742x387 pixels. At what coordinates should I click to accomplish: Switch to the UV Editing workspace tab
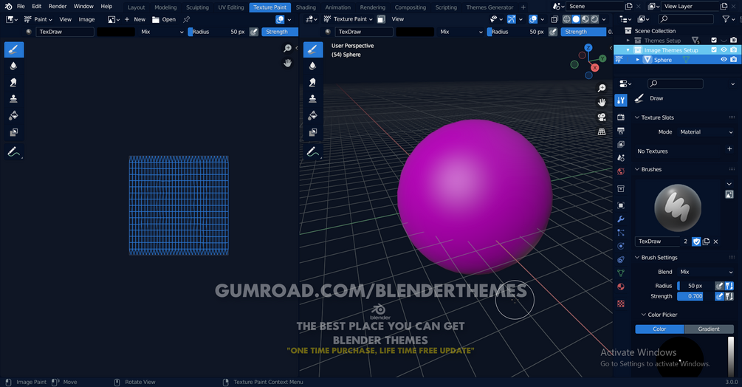(231, 7)
